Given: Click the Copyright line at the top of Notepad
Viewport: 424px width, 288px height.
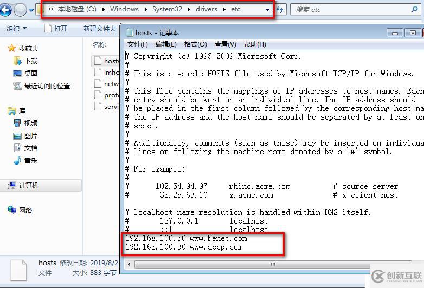Looking at the screenshot, I should pyautogui.click(x=213, y=56).
